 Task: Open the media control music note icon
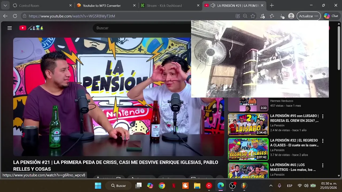click(263, 16)
